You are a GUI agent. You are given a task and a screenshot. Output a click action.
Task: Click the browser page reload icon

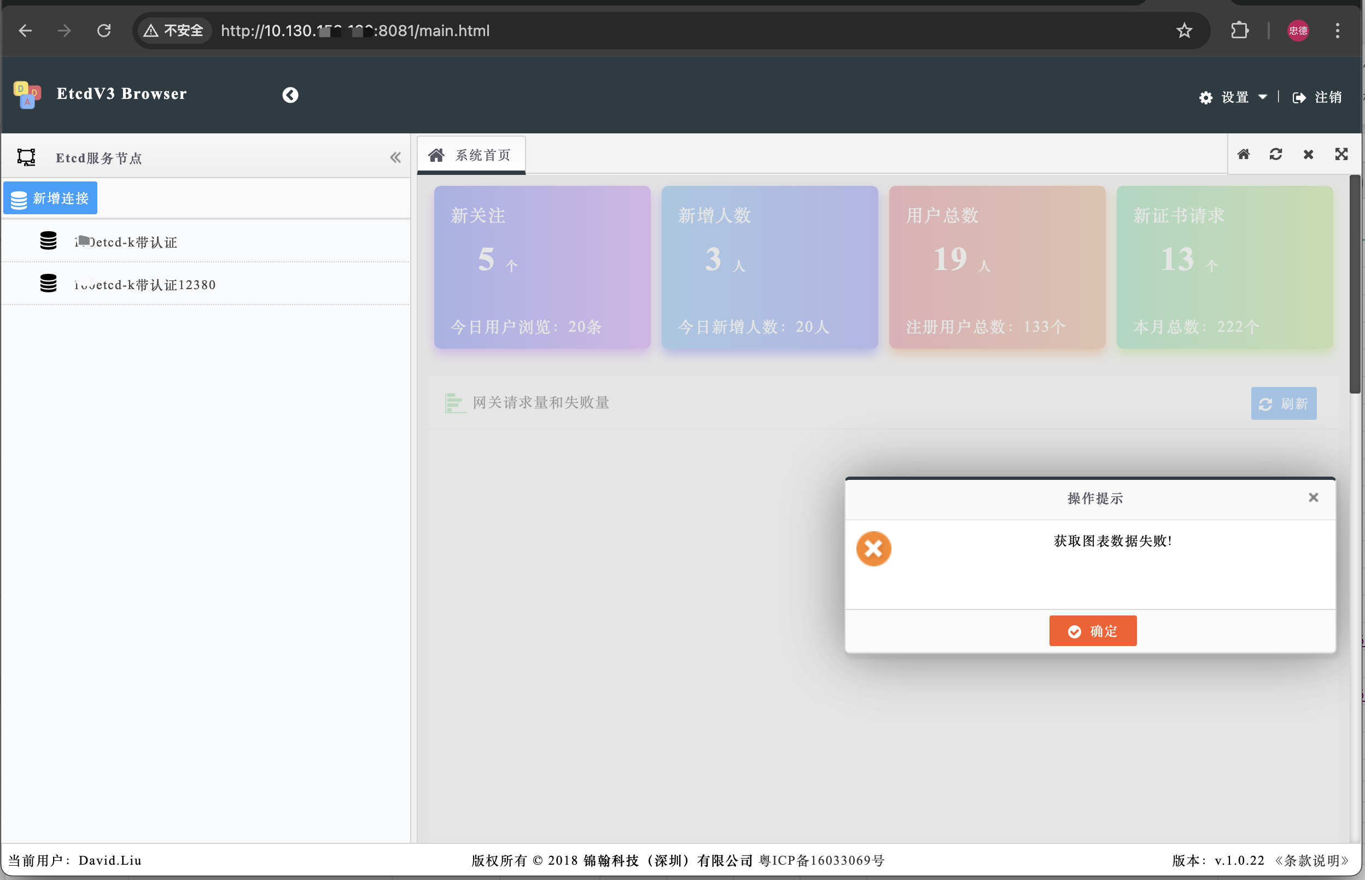pos(103,30)
